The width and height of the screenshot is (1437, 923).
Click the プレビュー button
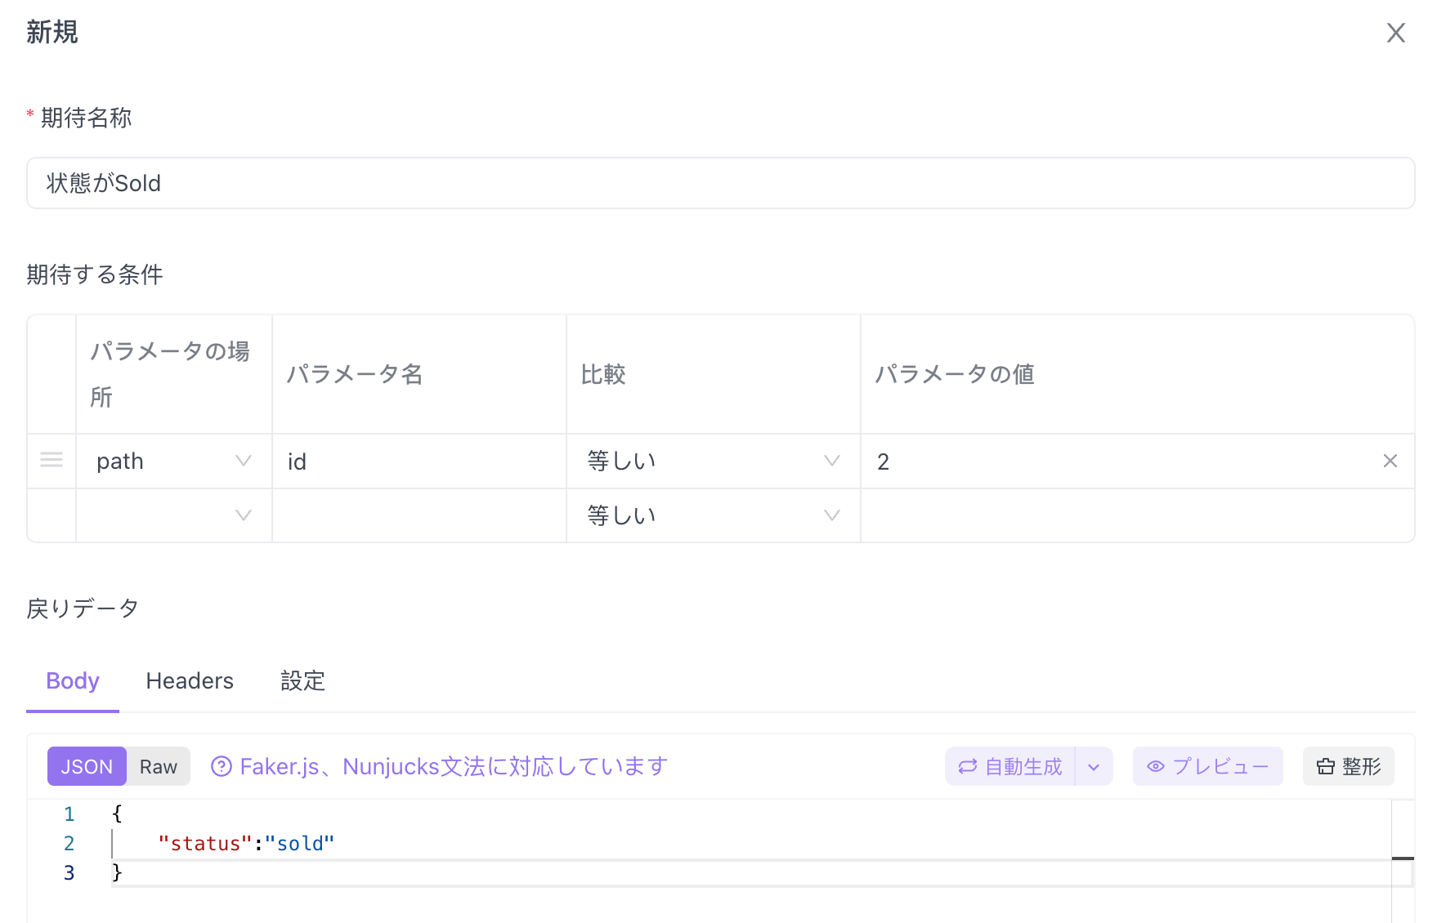(x=1207, y=766)
